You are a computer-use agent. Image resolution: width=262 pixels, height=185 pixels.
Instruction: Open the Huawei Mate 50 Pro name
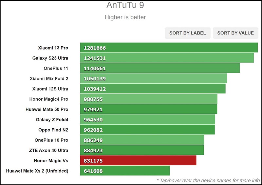47,109
